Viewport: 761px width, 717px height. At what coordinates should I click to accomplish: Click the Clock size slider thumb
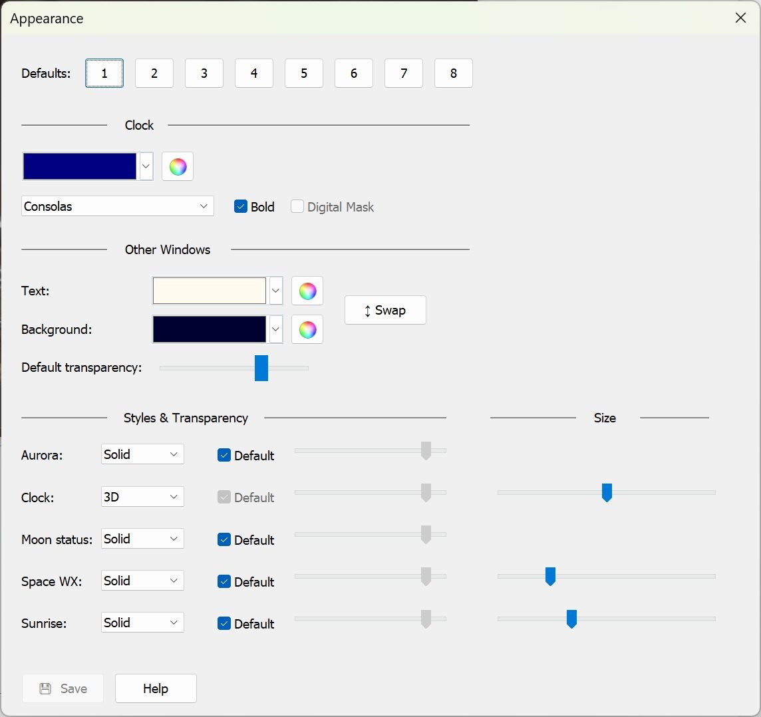tap(607, 492)
